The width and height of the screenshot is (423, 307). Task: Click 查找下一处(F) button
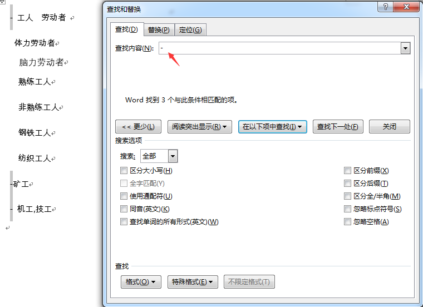[338, 127]
